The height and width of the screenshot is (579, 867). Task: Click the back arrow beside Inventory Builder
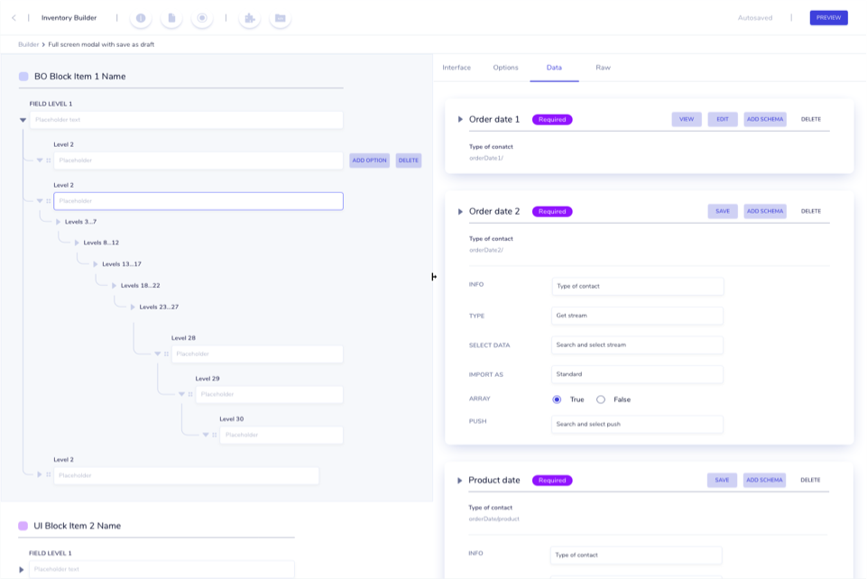pyautogui.click(x=14, y=18)
